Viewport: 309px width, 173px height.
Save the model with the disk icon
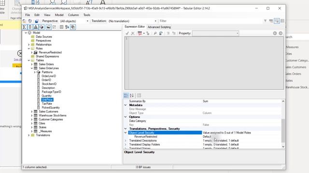pyautogui.click(x=37, y=21)
